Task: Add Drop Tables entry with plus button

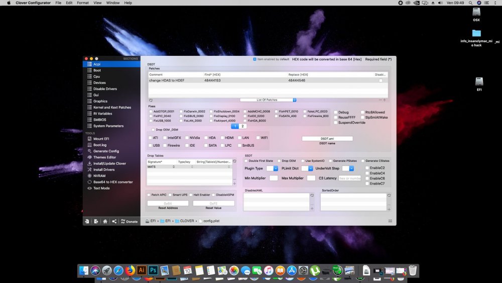Action: (x=234, y=183)
